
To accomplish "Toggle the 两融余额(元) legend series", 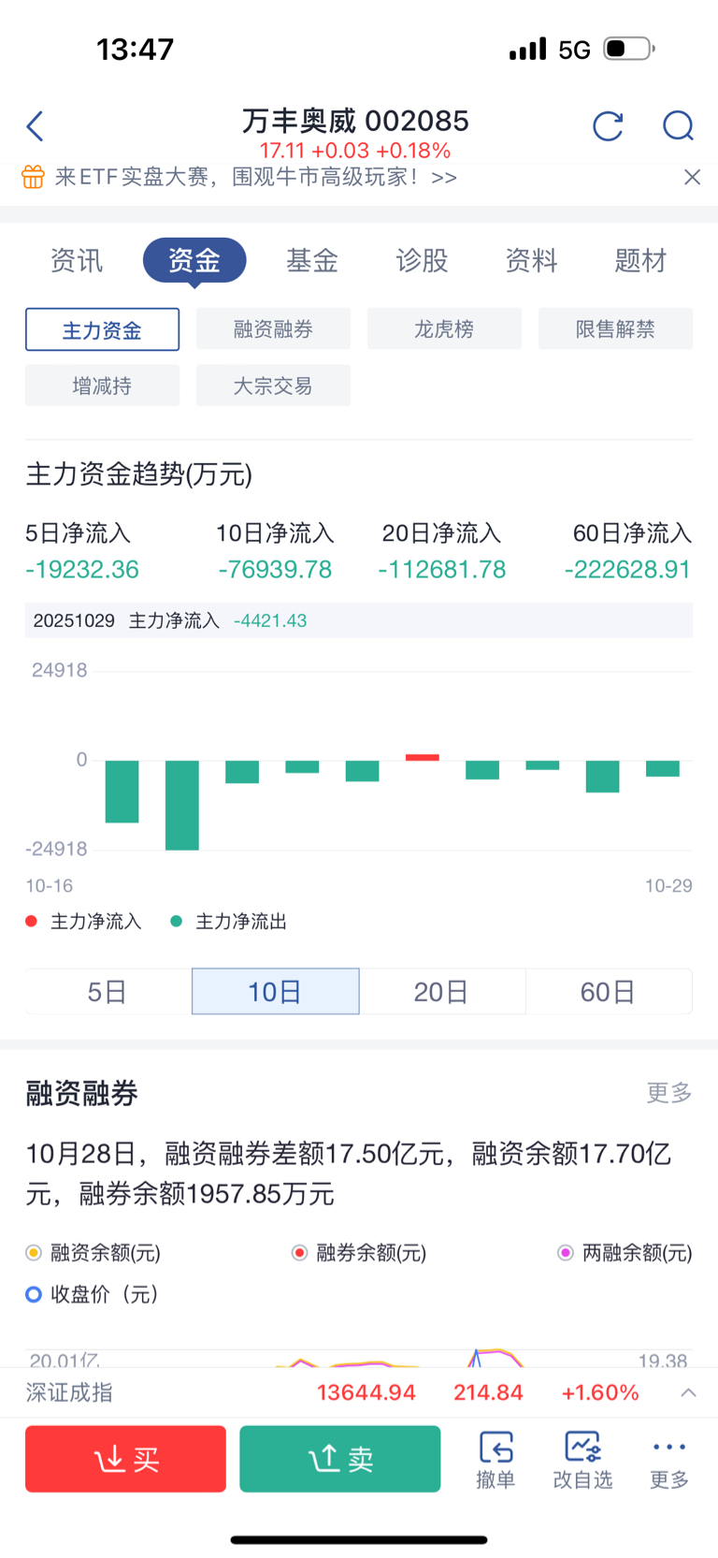I will pyautogui.click(x=625, y=1253).
